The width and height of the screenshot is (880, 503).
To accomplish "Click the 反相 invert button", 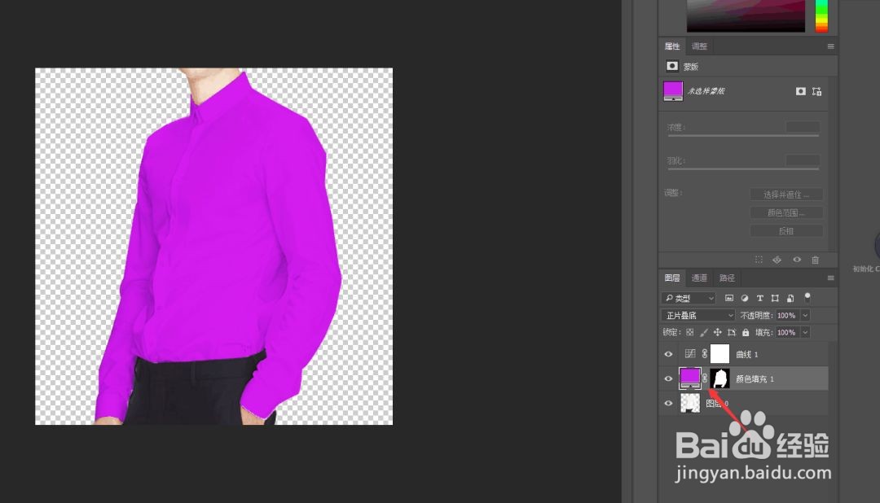I will tap(785, 230).
